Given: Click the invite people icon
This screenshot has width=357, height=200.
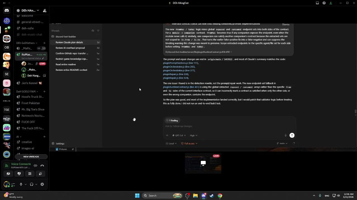Looking at the screenshot, I should [45, 11].
